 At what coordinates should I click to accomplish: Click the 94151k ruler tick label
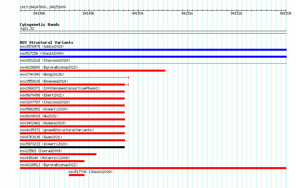click(187, 13)
